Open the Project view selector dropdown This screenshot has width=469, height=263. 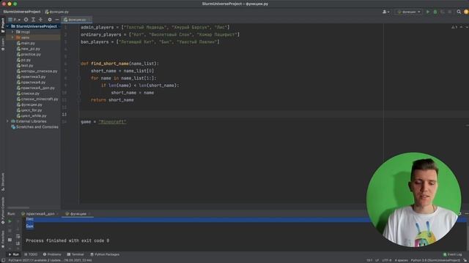[x=14, y=20]
